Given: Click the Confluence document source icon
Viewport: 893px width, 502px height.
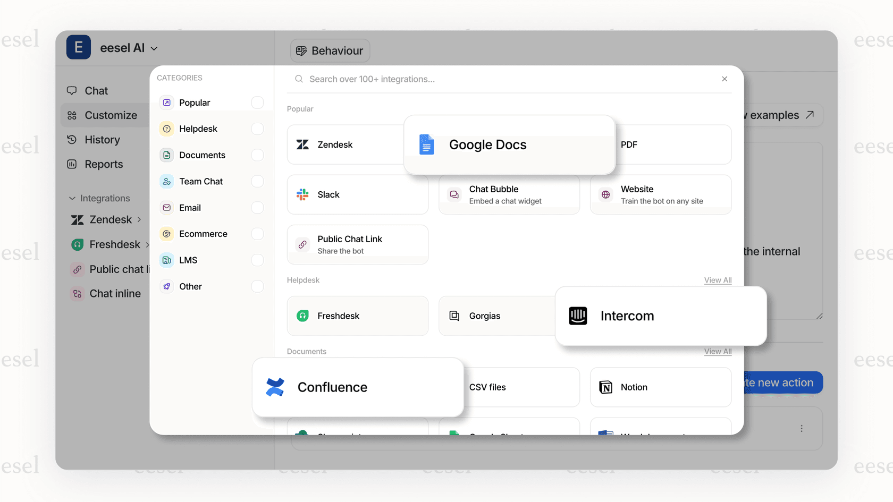Looking at the screenshot, I should click(x=276, y=387).
